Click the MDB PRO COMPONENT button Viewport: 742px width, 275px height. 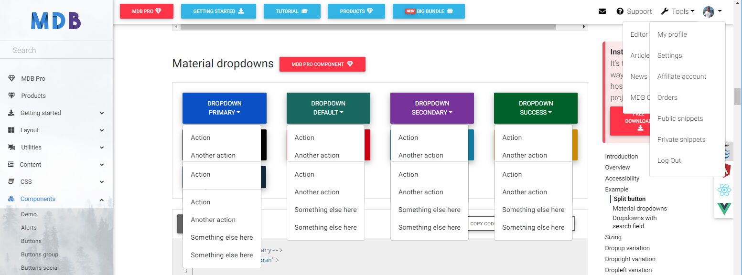[x=323, y=64]
